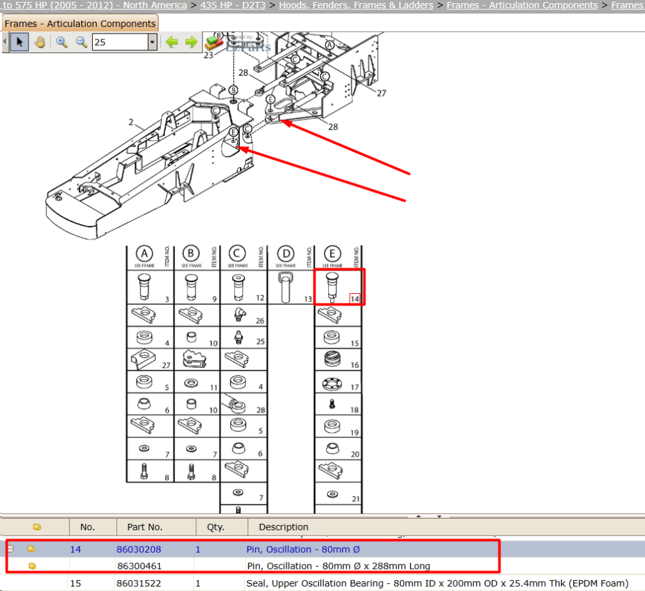
Task: Click link rod illustration numbered 28 in column C
Action: coord(234,404)
